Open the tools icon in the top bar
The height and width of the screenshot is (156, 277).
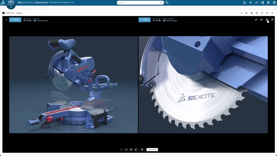pyautogui.click(x=268, y=3)
